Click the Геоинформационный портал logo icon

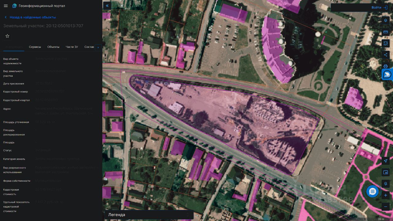click(x=14, y=6)
